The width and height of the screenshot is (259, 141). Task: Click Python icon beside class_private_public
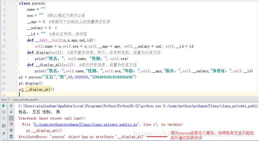pos(10,99)
